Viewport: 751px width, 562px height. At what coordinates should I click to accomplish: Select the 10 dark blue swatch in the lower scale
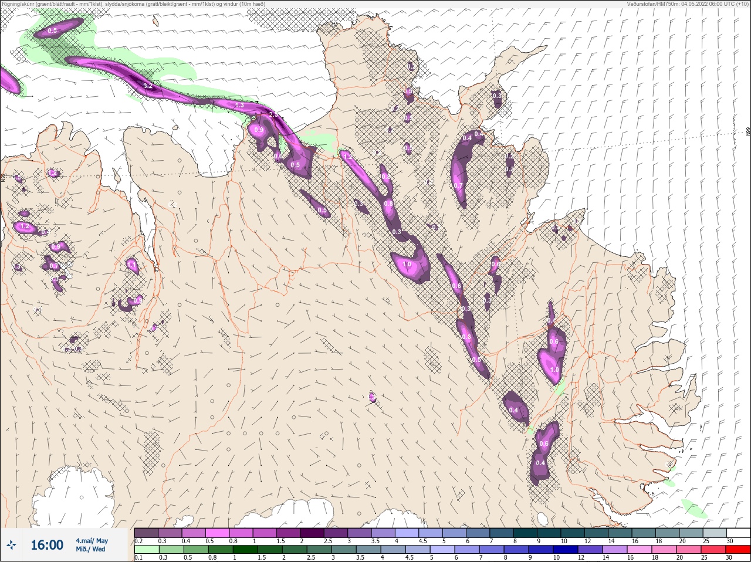point(565,550)
